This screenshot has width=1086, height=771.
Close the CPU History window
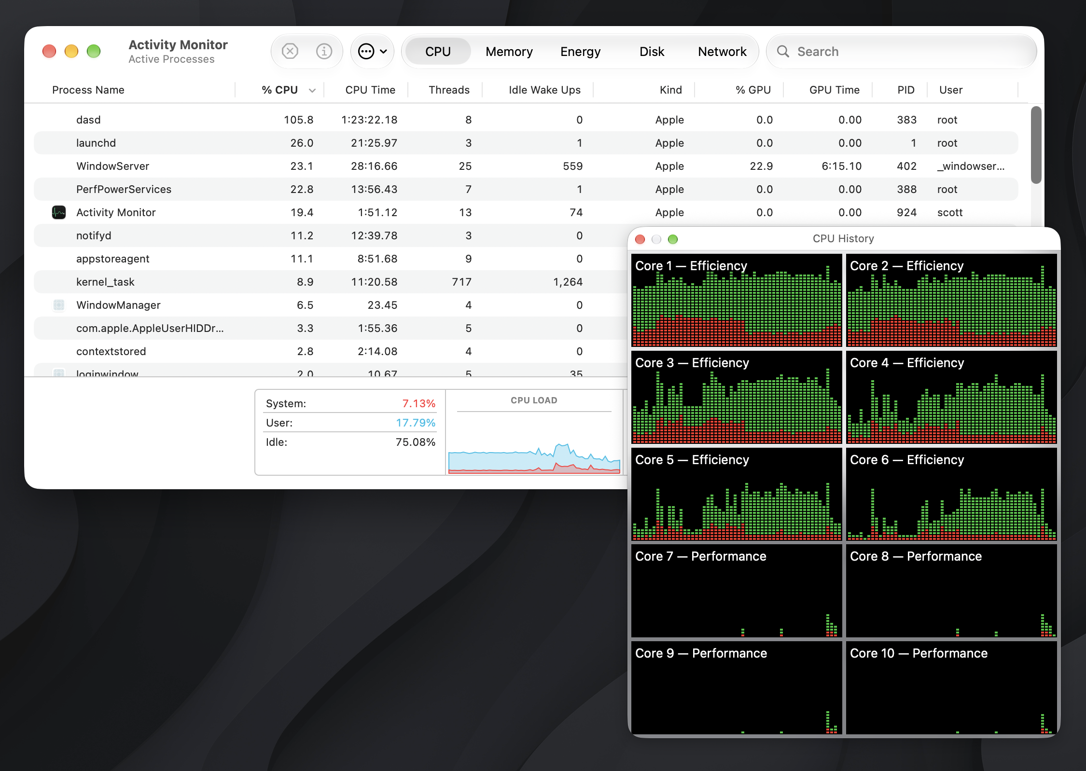[640, 239]
